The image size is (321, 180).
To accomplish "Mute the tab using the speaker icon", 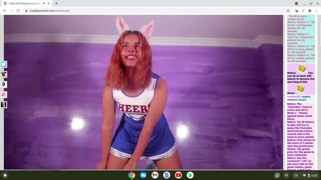I will (44, 4).
